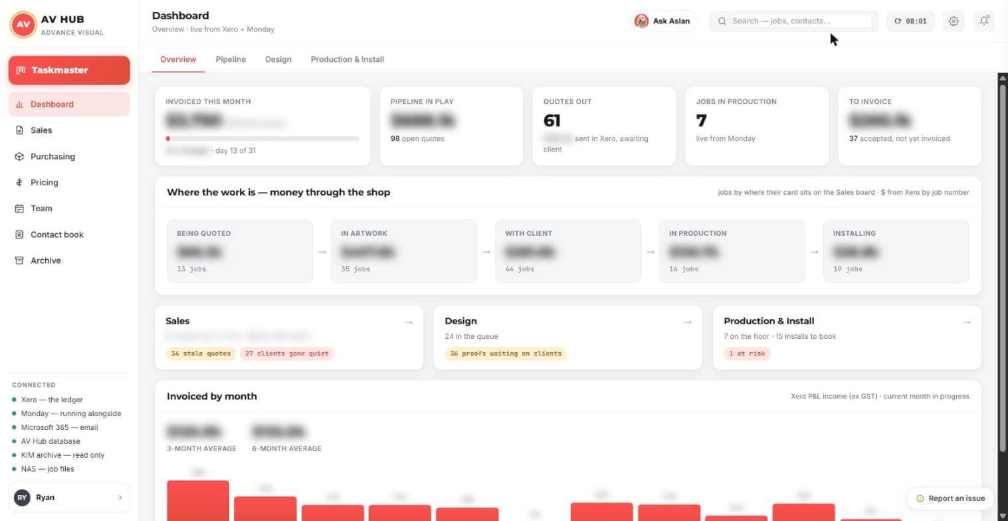Click 'Microsoft 365 — email' connection

click(59, 427)
